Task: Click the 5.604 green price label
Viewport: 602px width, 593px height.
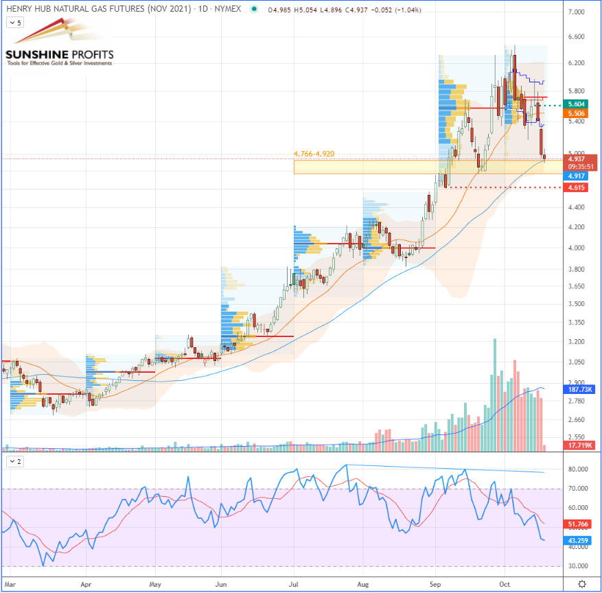Action: point(575,104)
